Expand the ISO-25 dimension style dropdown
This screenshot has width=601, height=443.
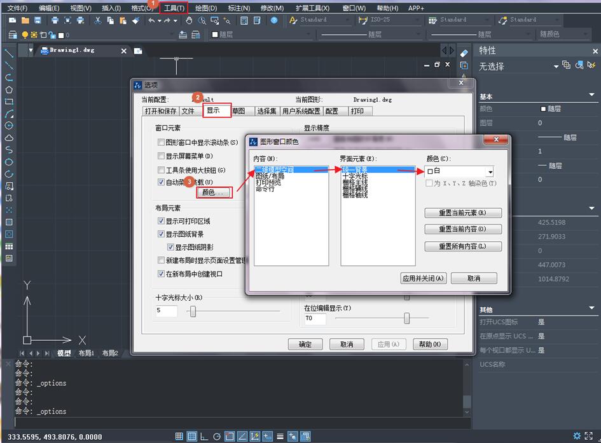coord(416,21)
